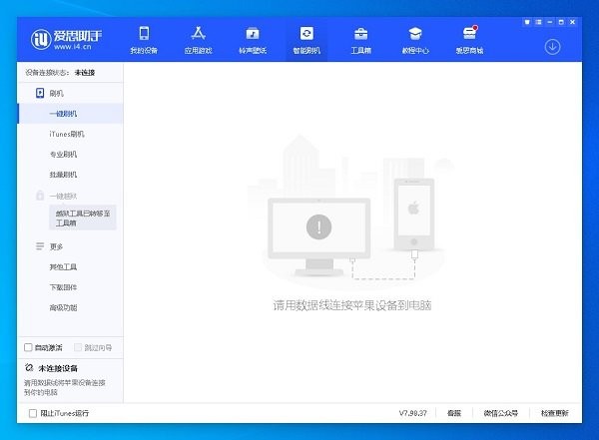Select 专业刷机 in the sidebar
599x440 pixels.
(63, 155)
